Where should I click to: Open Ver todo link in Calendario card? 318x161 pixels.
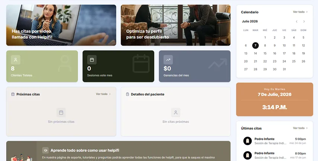(300, 12)
